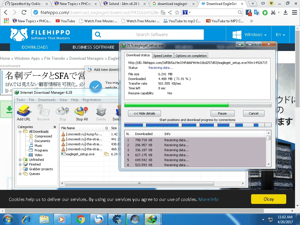The height and width of the screenshot is (225, 300).
Task: Switch to Options on completion tab
Action: point(191,56)
